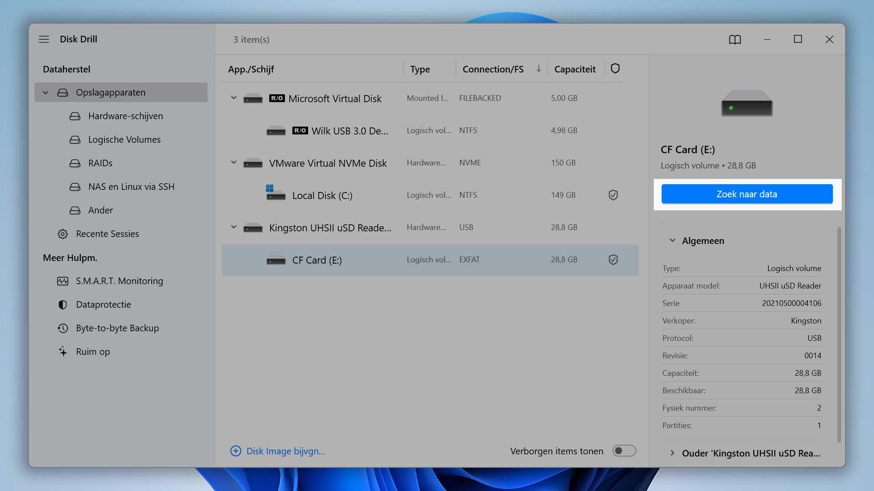The image size is (874, 491).
Task: Open RAIDs in the sidebar
Action: [x=100, y=163]
